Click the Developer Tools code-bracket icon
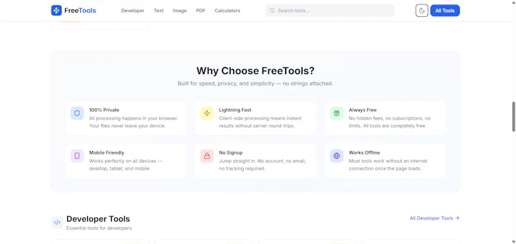 [x=57, y=222]
